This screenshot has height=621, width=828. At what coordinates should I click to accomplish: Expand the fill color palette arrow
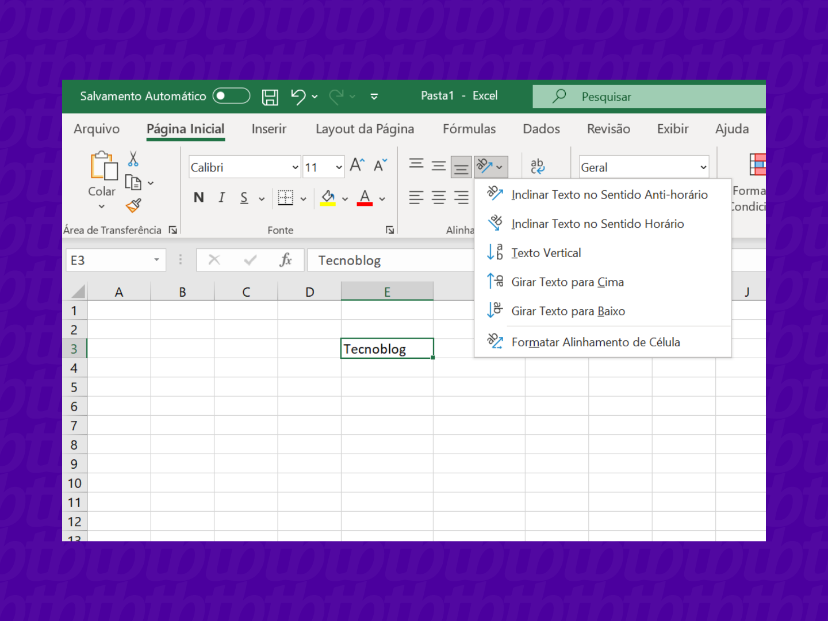(x=345, y=199)
